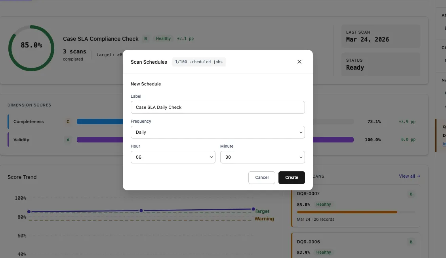
Task: Open the Hour dropdown set to 06
Action: pyautogui.click(x=173, y=157)
